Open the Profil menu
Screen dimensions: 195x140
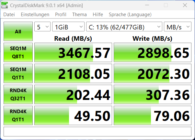[61, 15]
